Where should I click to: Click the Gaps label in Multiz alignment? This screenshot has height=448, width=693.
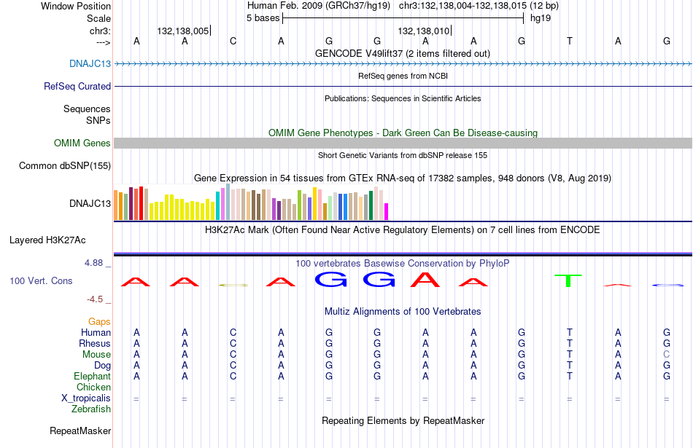click(99, 321)
